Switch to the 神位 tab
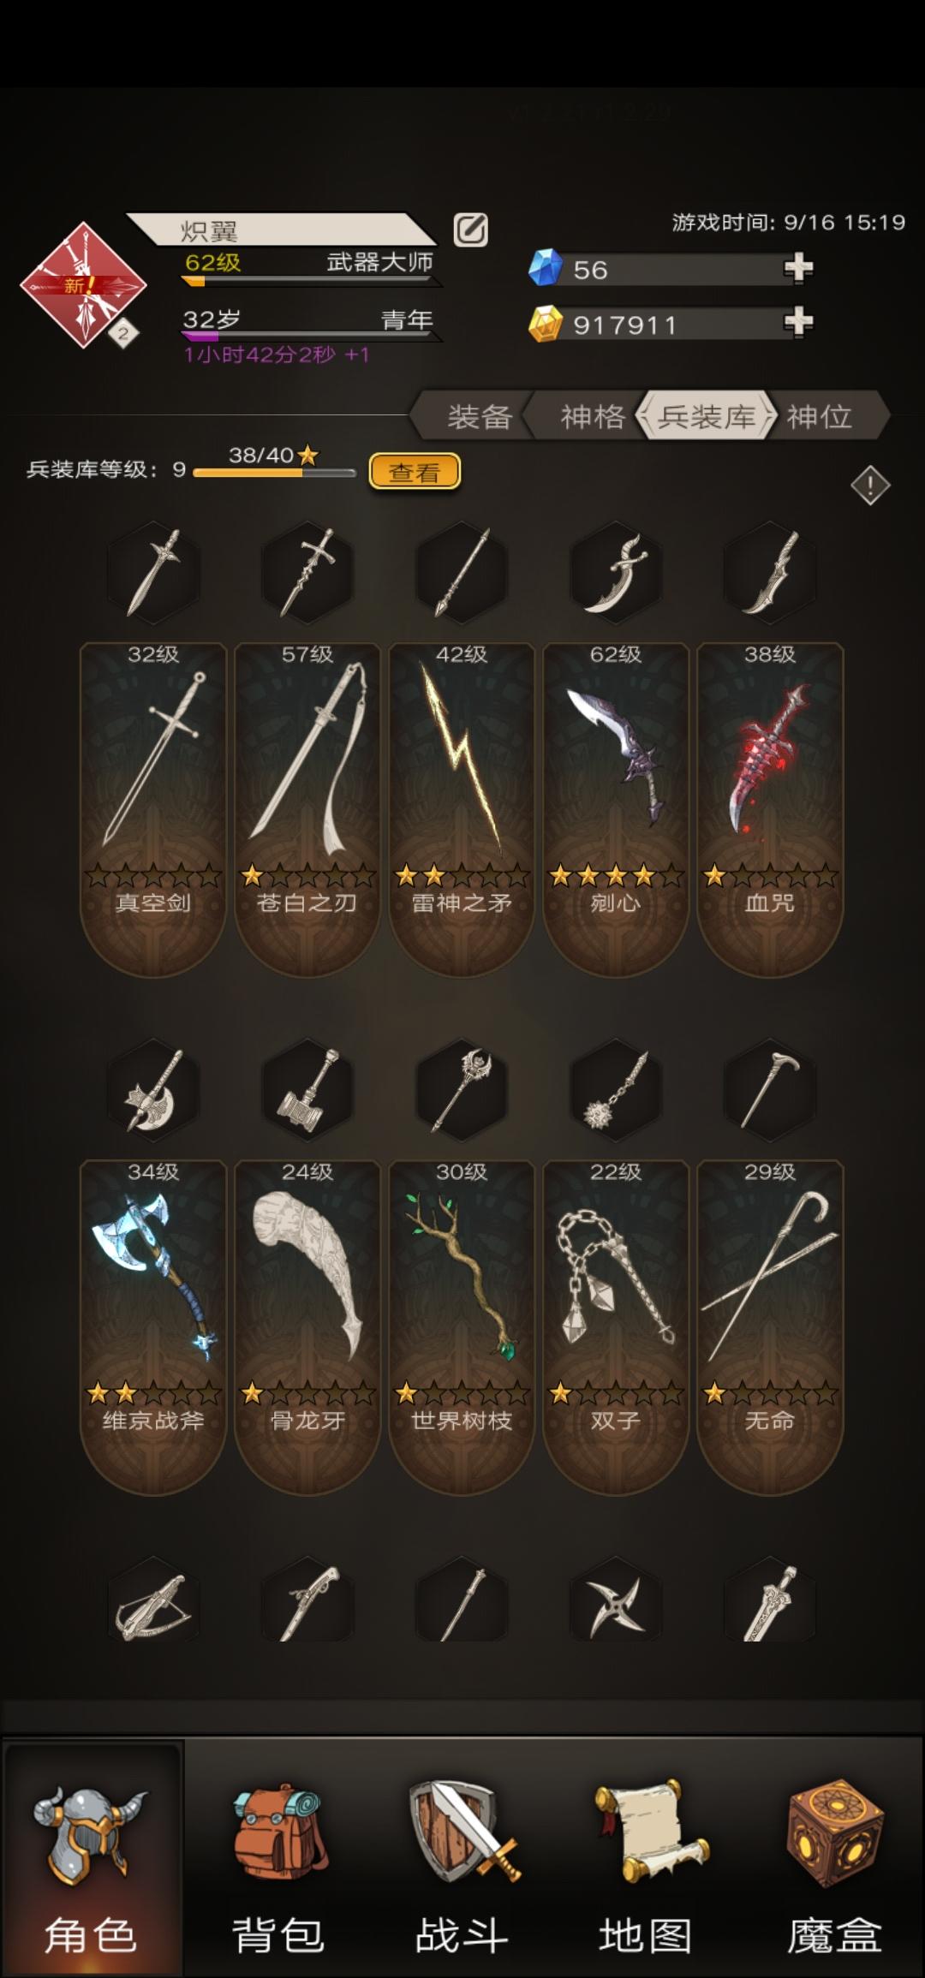Screen dimensions: 925x1978 click(x=821, y=417)
